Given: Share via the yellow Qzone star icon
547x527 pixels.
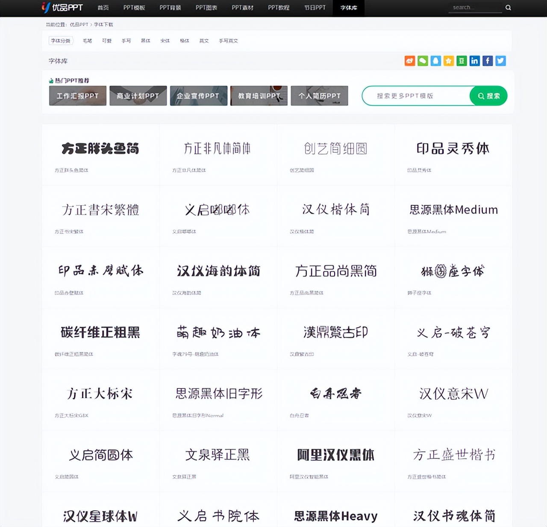Looking at the screenshot, I should click(449, 61).
